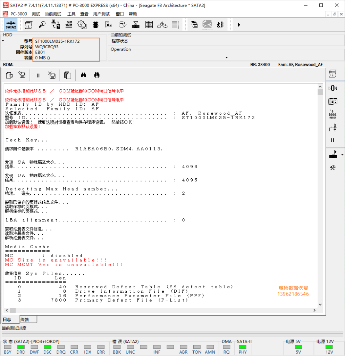
Task: Click the firmware version EB01
Action: coord(40,52)
